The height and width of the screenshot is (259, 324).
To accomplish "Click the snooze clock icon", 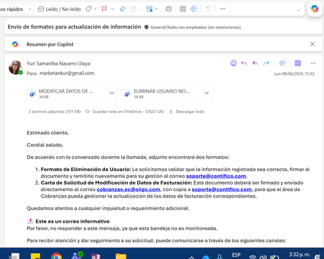I will [x=133, y=9].
